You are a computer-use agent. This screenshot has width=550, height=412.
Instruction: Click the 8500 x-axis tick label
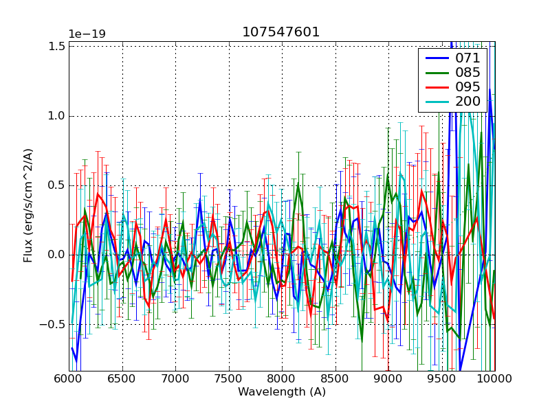pyautogui.click(x=335, y=380)
